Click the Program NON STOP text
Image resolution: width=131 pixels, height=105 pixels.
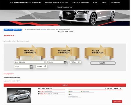[65, 32]
